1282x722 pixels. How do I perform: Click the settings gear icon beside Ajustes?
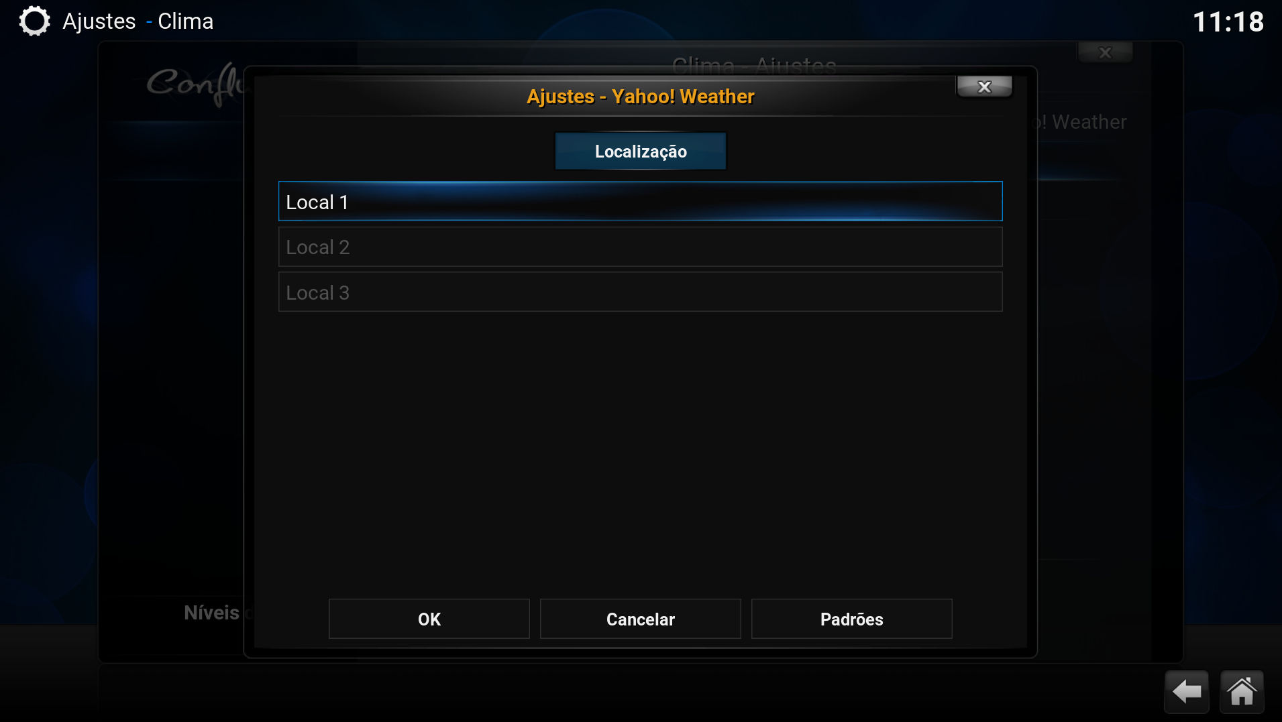(x=34, y=21)
